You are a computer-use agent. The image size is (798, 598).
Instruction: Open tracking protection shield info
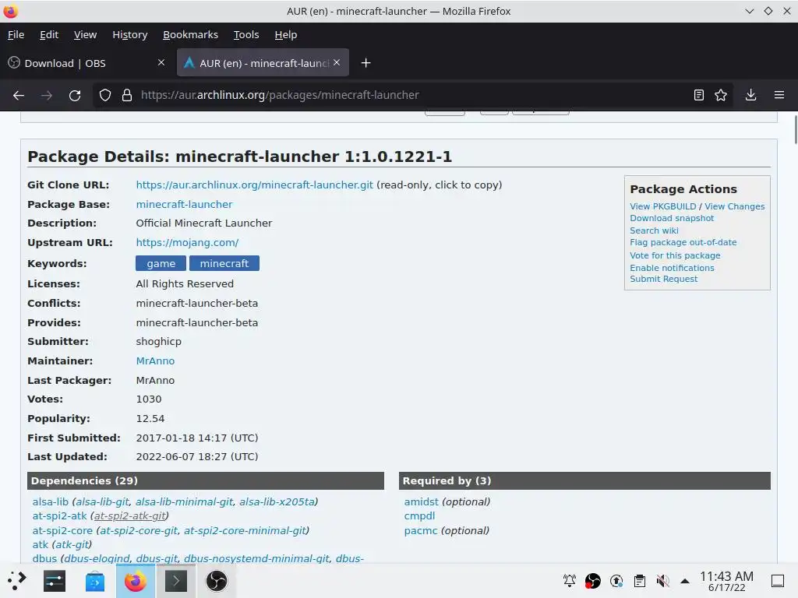coord(105,95)
